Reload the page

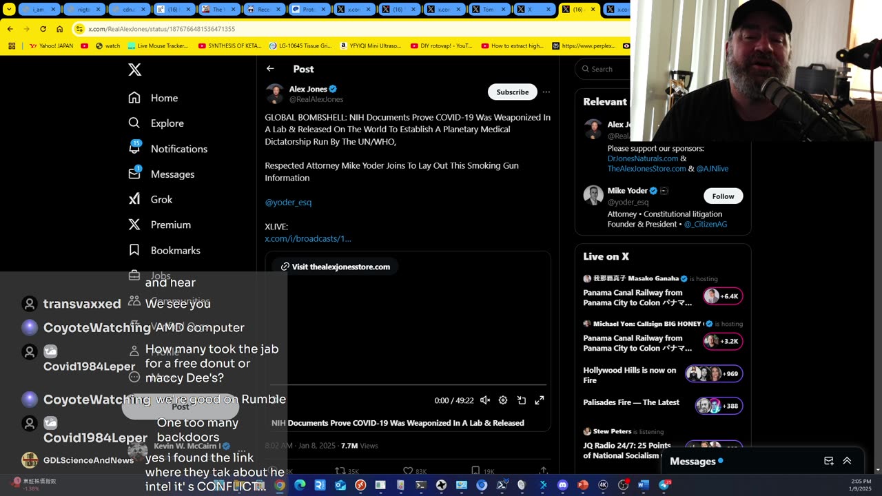pos(43,29)
